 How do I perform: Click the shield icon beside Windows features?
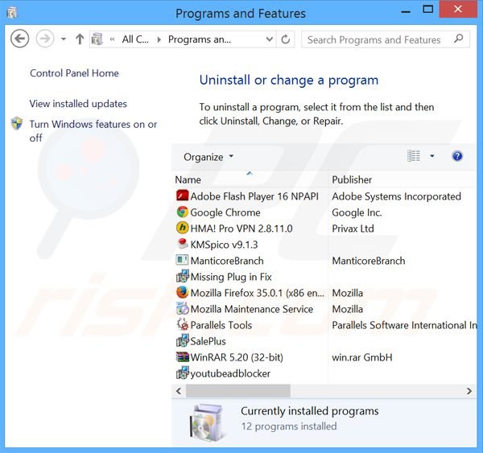coord(17,123)
